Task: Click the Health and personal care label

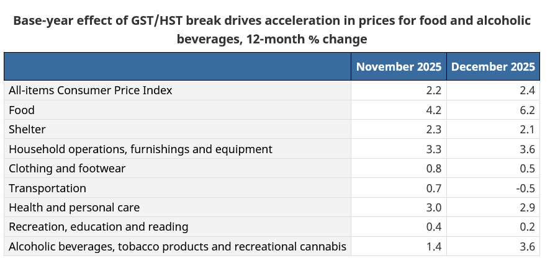Action: [x=74, y=208]
